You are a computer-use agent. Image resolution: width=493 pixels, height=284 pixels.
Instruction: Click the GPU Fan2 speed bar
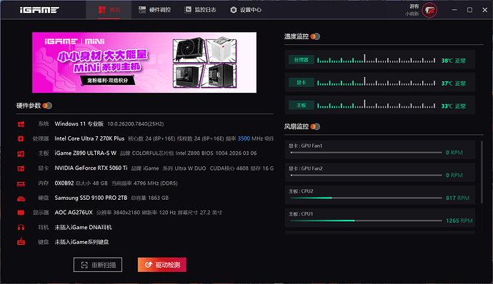tap(366, 176)
